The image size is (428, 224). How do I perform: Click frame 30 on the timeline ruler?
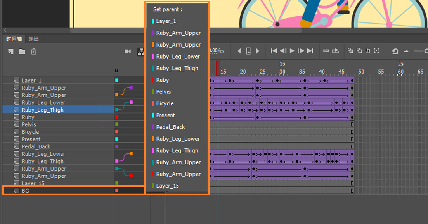(x=282, y=72)
